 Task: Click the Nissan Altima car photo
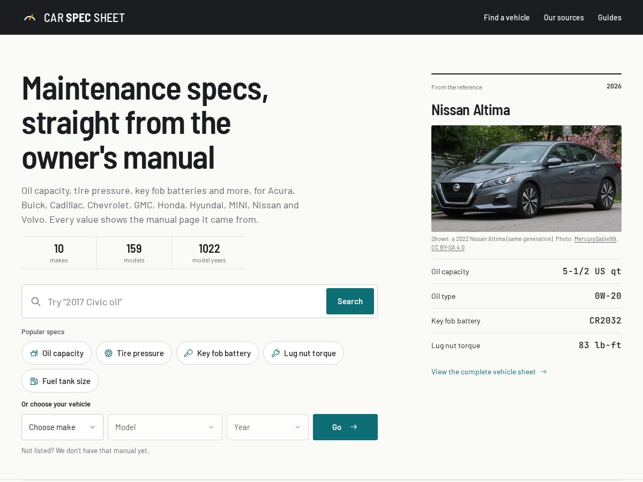tap(526, 178)
